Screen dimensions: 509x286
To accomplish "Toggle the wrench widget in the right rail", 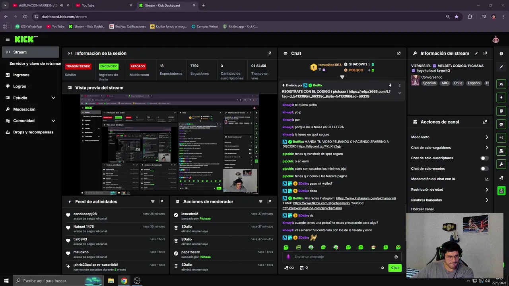I will pos(501,164).
